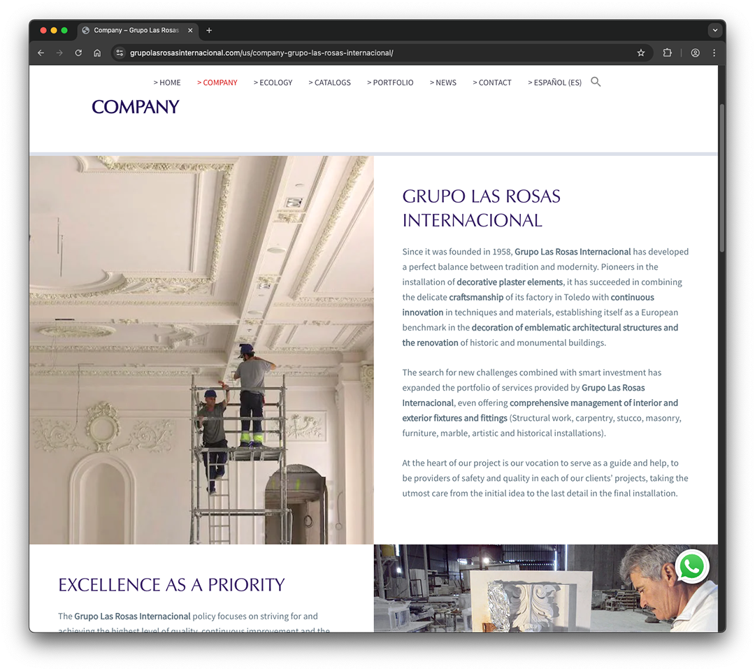Reload the current page
The image size is (755, 671).
(x=78, y=53)
